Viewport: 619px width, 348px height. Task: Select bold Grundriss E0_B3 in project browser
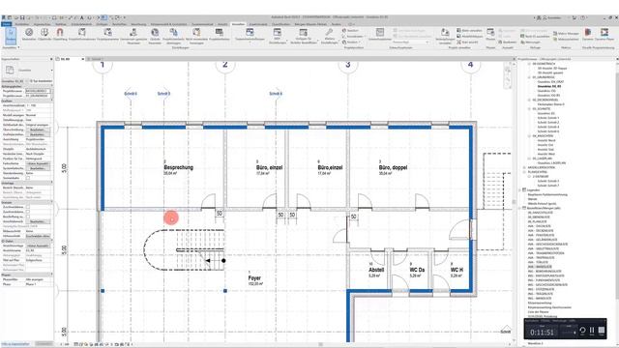click(x=549, y=86)
